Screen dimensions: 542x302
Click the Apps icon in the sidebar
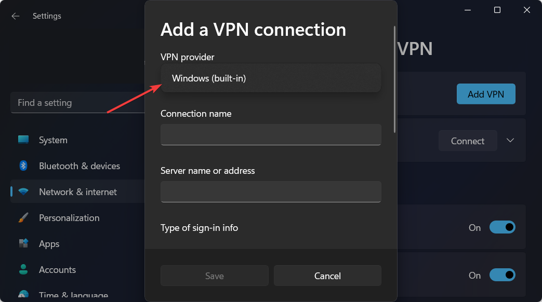[23, 243]
